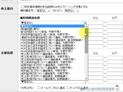Select 売上高純利益率(%) option

[x=53, y=62]
